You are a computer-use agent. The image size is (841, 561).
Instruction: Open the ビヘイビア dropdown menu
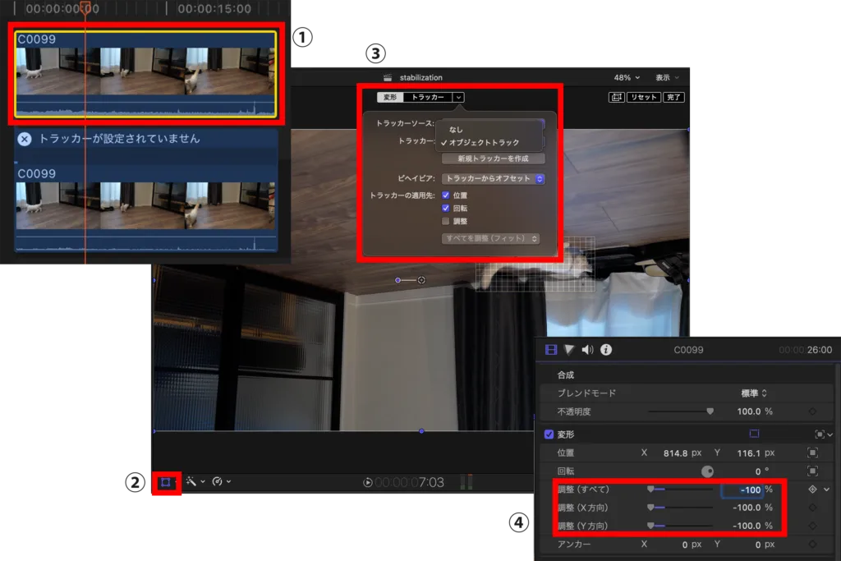click(x=493, y=178)
